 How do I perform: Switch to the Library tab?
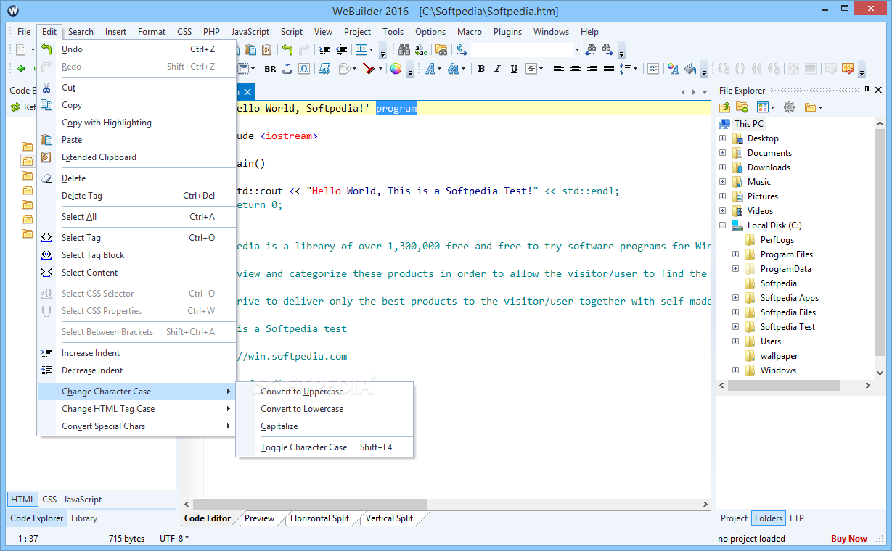[84, 518]
